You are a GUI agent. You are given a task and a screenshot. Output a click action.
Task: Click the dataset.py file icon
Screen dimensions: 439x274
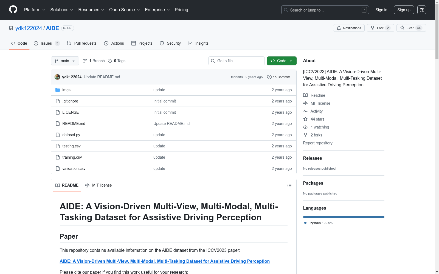pyautogui.click(x=58, y=135)
